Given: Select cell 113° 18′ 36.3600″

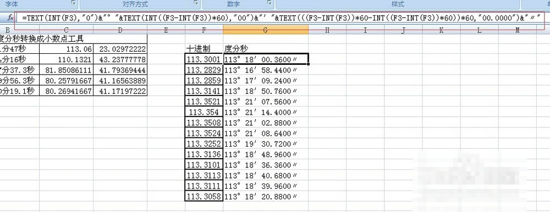Looking at the screenshot, I should (266, 164).
